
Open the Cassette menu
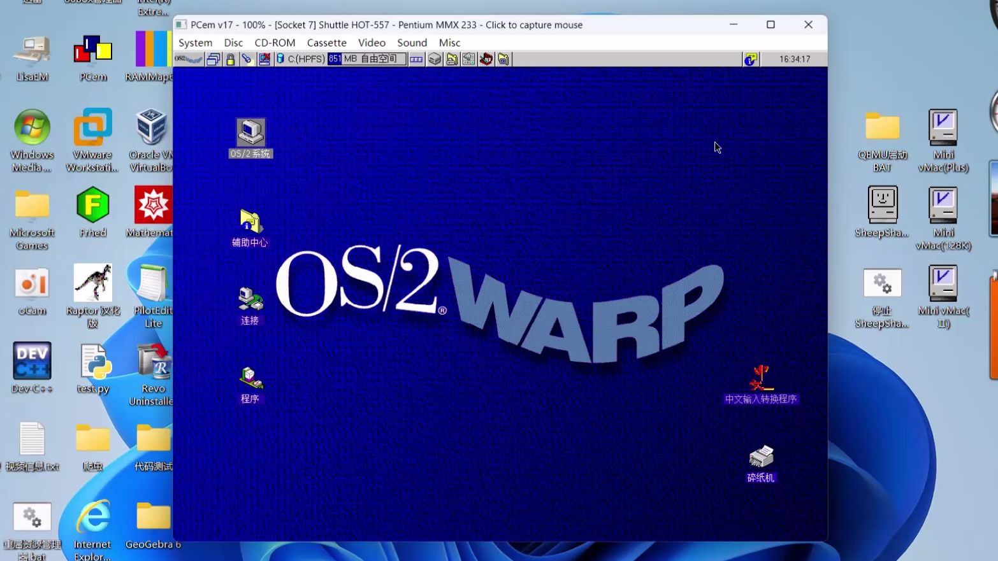(326, 43)
